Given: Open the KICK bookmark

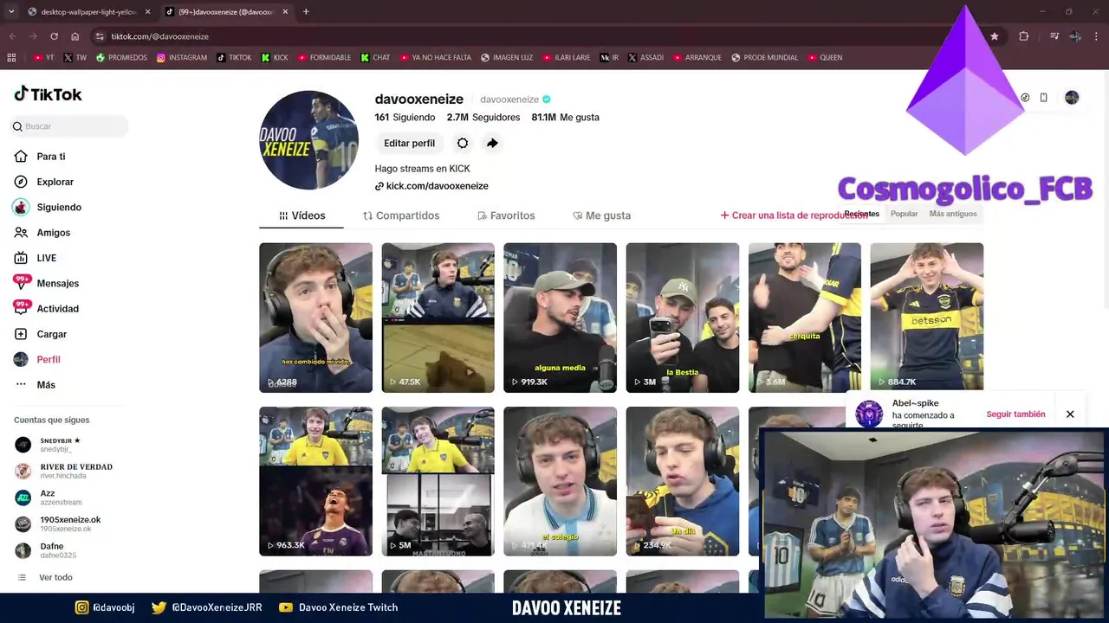Looking at the screenshot, I should [x=275, y=58].
